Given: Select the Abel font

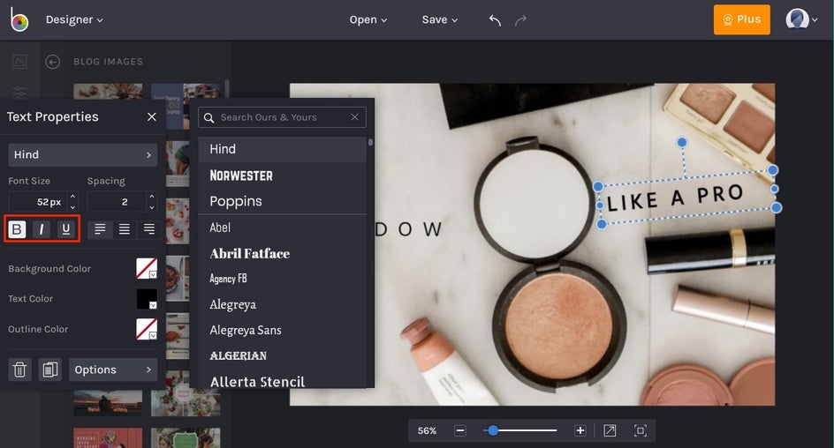Looking at the screenshot, I should [x=282, y=228].
